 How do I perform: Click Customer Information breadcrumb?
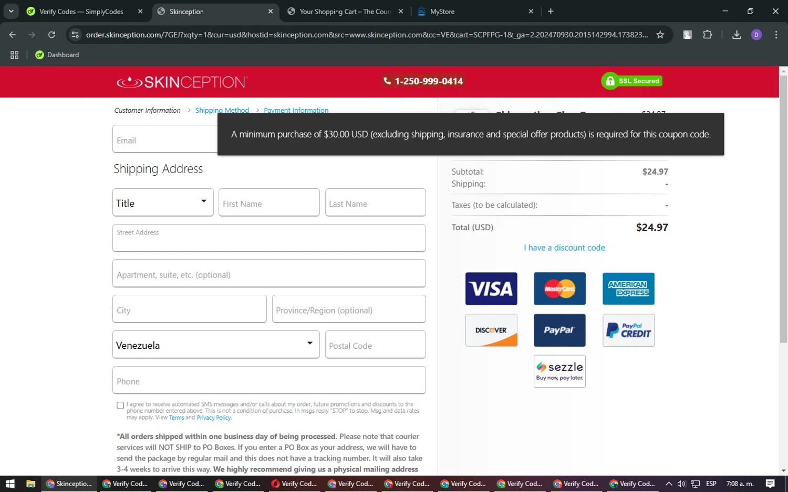(x=147, y=110)
